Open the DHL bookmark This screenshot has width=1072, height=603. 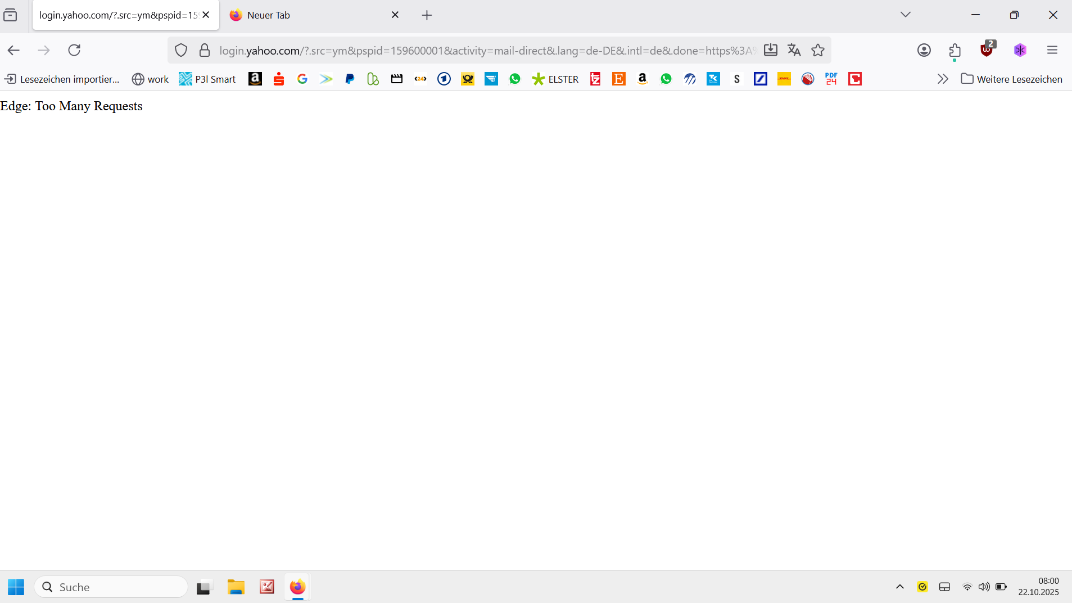[x=784, y=79]
